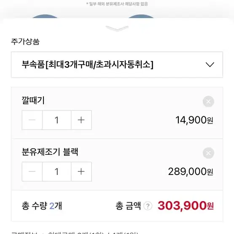
Task: Click the 총 수량 2개 total quantity label
Action: pos(42,206)
